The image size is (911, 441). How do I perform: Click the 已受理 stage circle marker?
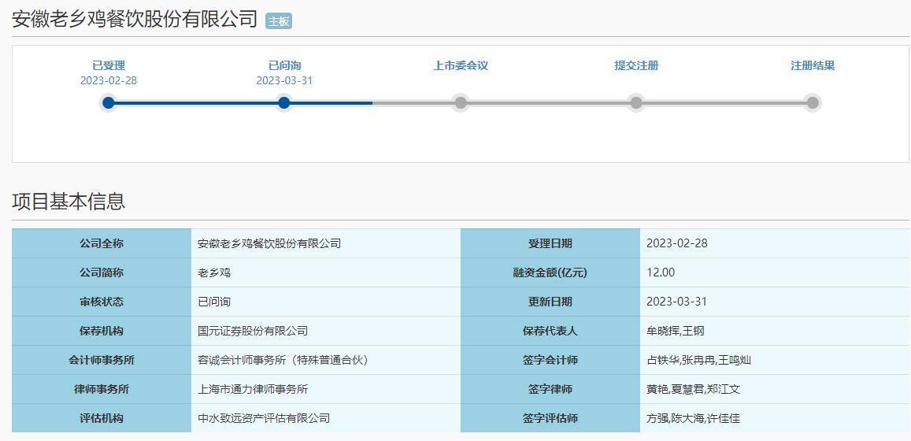point(109,102)
